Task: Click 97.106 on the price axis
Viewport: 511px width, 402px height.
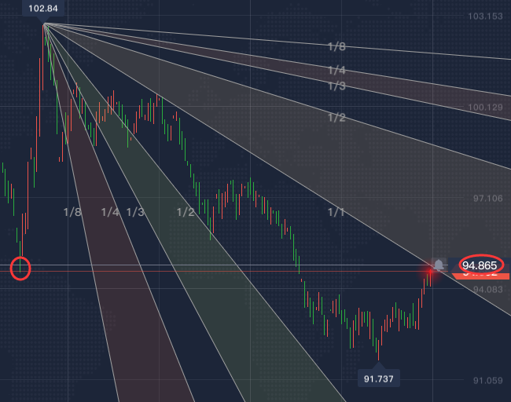Action: point(485,199)
